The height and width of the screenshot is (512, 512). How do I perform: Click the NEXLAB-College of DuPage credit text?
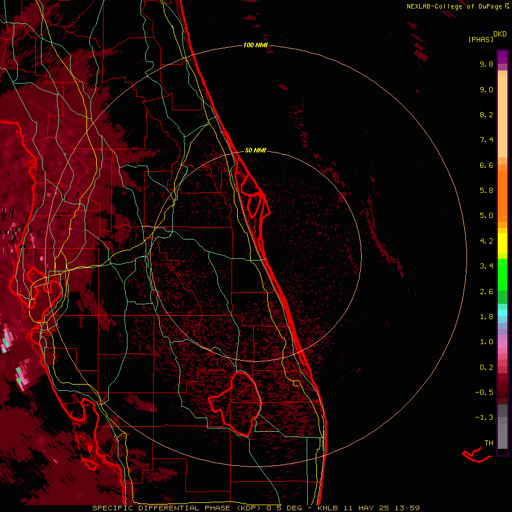coord(454,6)
